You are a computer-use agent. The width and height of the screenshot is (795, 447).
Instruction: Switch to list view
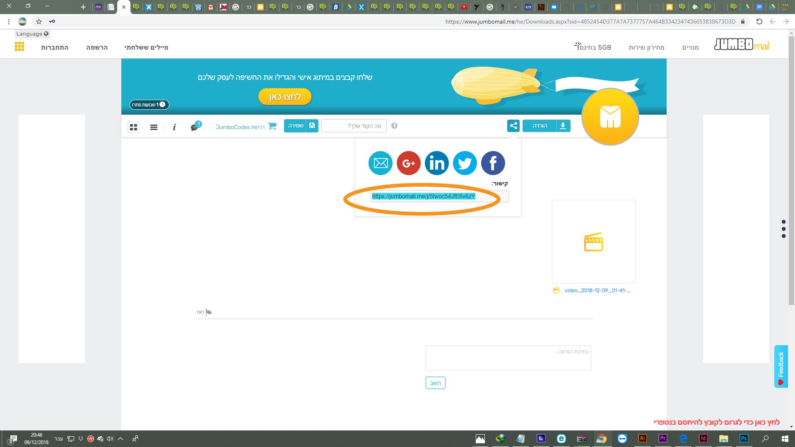[x=154, y=127]
